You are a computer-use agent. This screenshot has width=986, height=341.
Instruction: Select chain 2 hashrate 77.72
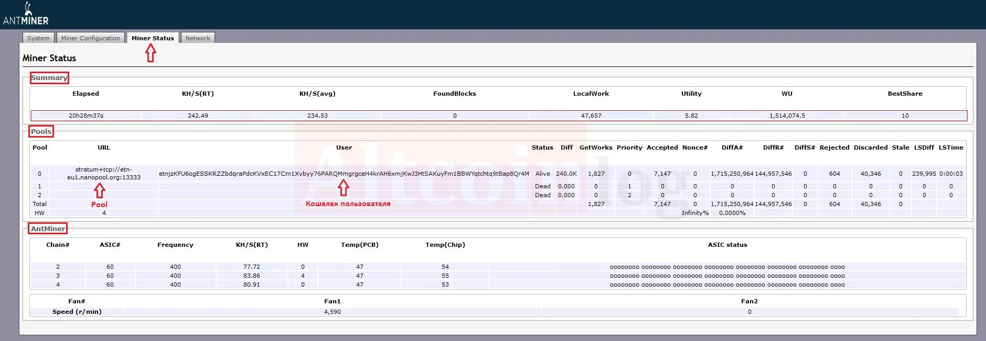click(252, 267)
